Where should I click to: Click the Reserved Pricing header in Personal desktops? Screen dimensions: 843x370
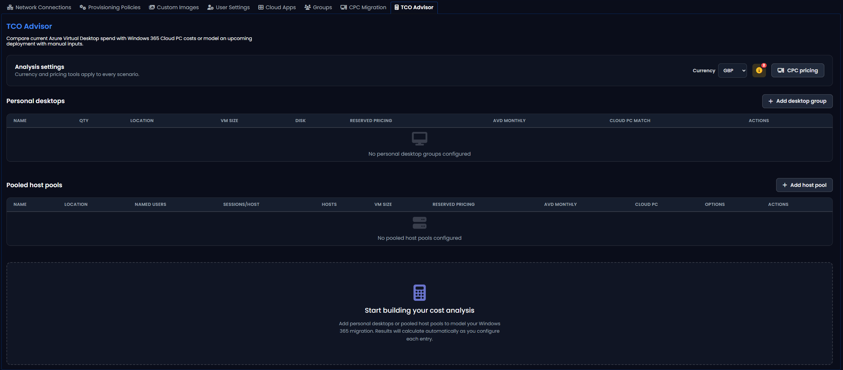(371, 121)
